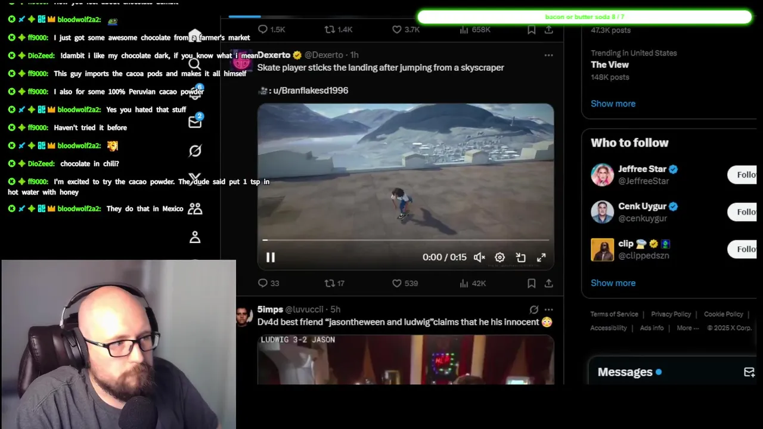Open more options on the 5imps post
763x429 pixels.
pos(548,309)
